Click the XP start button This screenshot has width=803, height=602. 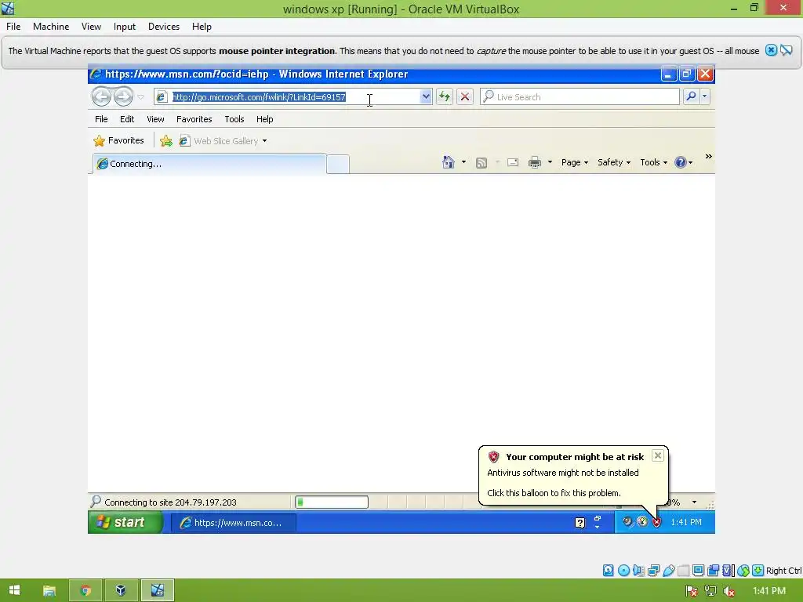pos(125,522)
